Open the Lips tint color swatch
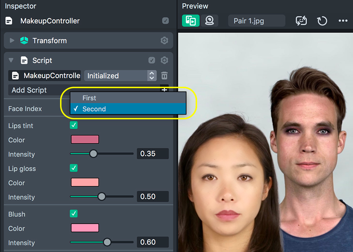The height and width of the screenshot is (252, 353). pyautogui.click(x=85, y=140)
